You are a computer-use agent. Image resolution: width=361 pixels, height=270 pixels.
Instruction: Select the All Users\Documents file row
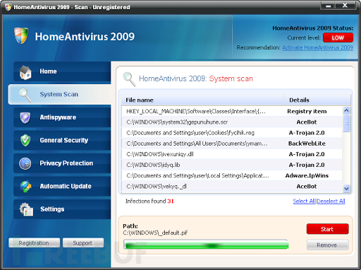(232, 143)
